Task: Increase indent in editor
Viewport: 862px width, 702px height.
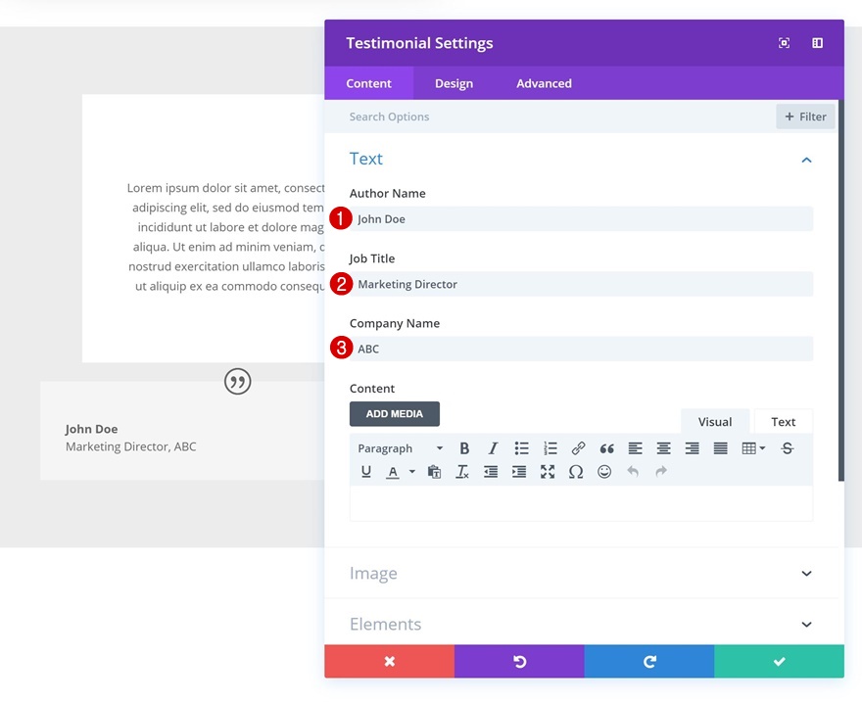Action: click(519, 472)
